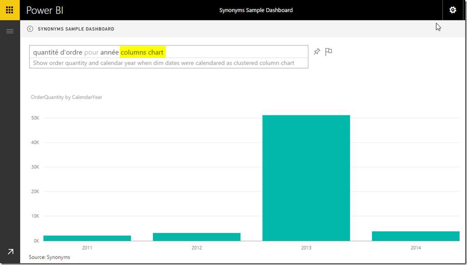Click the 2013 axis label
The width and height of the screenshot is (467, 265).
[x=306, y=248]
